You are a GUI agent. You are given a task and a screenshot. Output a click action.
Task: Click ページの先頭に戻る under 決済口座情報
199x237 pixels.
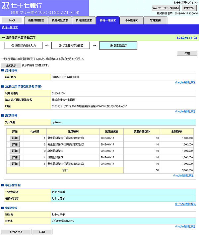click(185, 112)
